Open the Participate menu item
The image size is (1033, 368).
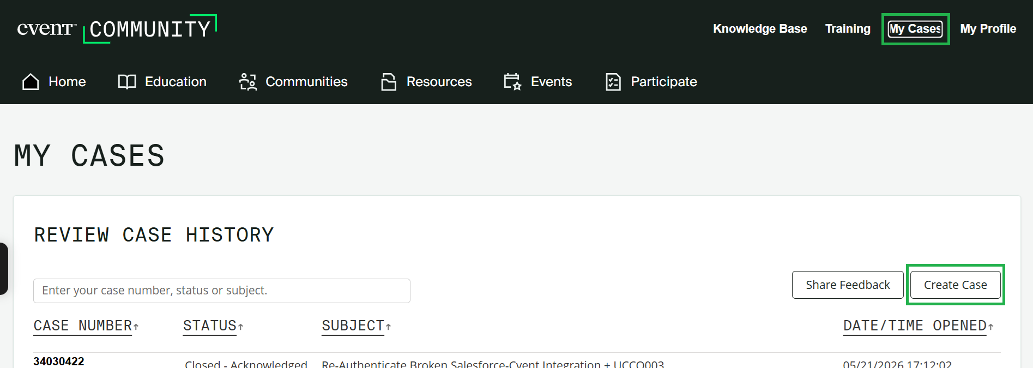tap(651, 82)
